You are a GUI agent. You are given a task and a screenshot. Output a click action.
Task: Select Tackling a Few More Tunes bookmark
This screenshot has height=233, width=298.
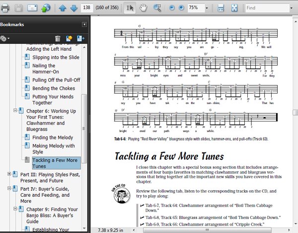pos(56,163)
